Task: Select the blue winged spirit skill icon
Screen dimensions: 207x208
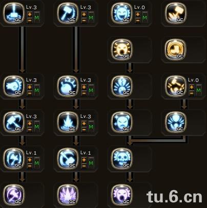Action: click(176, 122)
